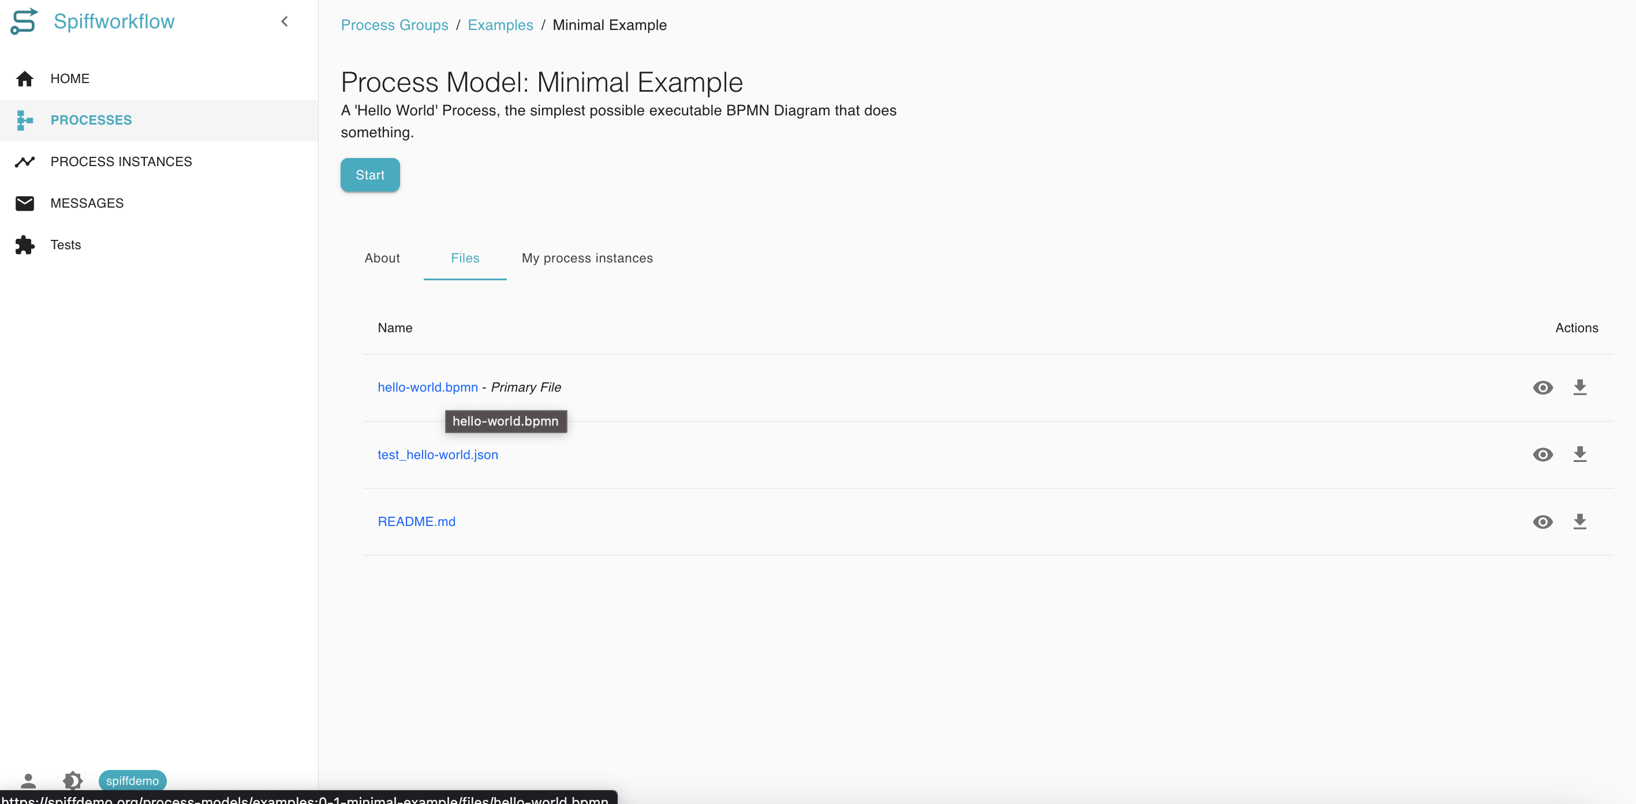Download the README.md file

tap(1579, 521)
